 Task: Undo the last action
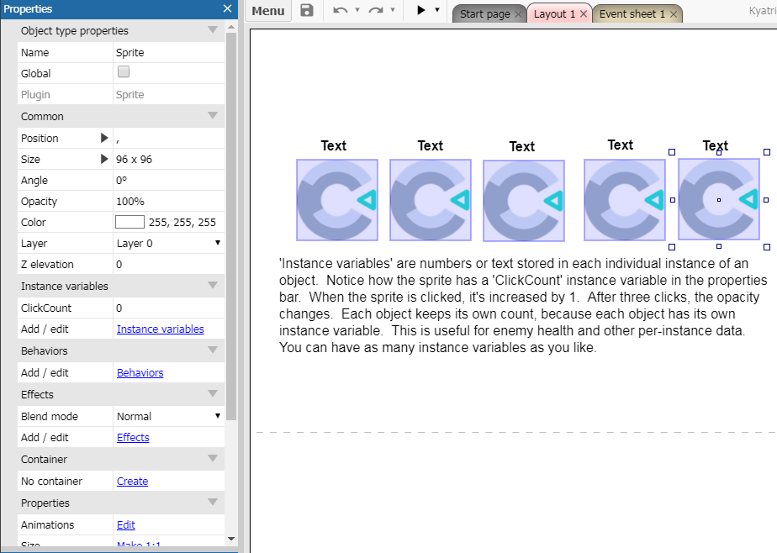tap(340, 12)
